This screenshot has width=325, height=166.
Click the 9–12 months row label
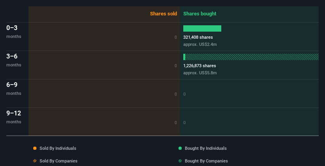(14, 117)
